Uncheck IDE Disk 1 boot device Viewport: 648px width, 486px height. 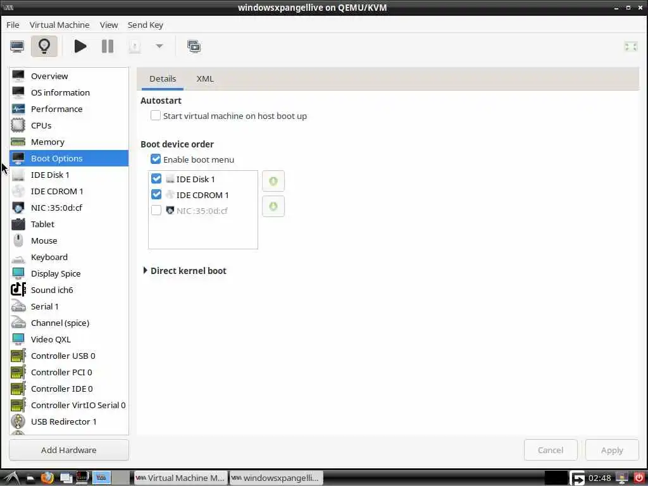tap(156, 178)
